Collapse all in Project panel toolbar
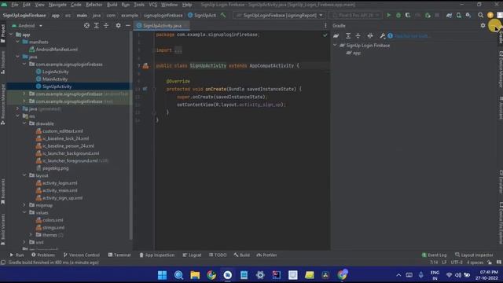The image size is (503, 283). tap(106, 25)
